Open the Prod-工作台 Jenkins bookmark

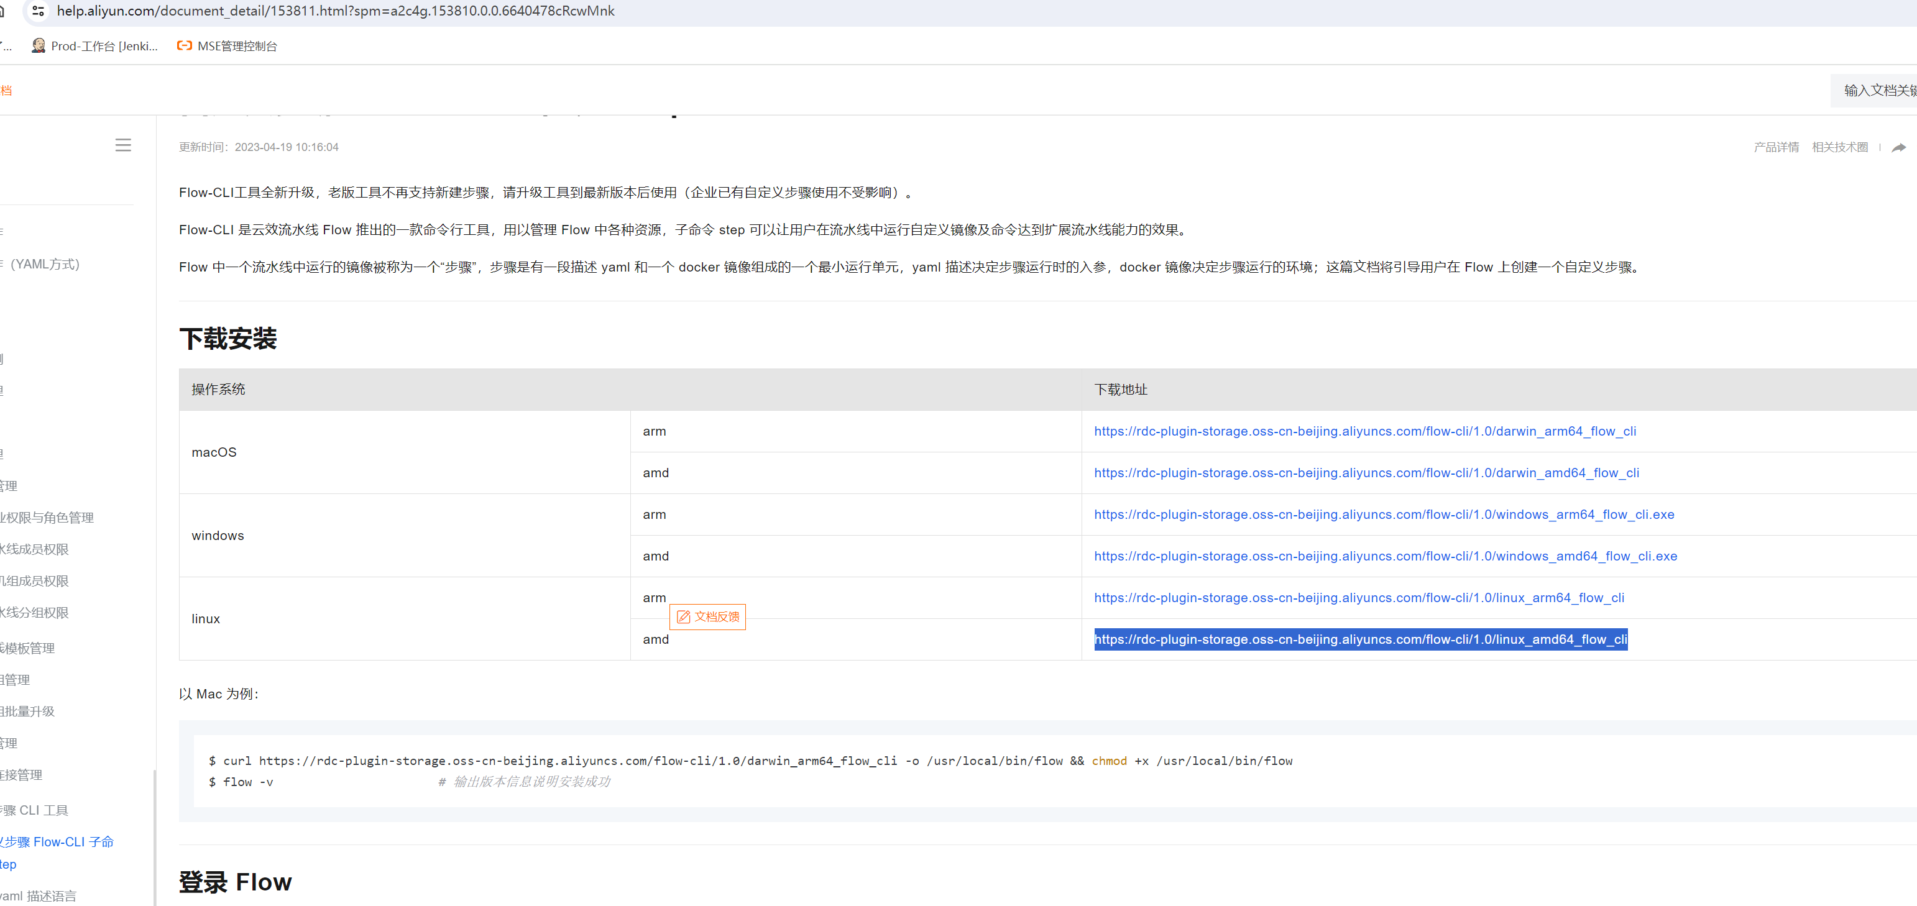(x=94, y=46)
